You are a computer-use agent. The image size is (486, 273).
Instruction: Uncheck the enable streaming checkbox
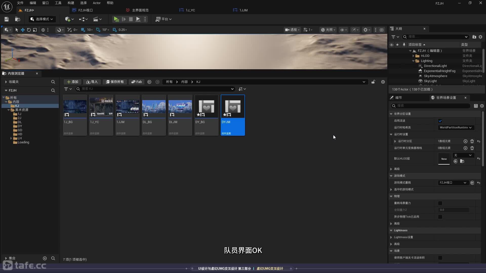point(440,121)
